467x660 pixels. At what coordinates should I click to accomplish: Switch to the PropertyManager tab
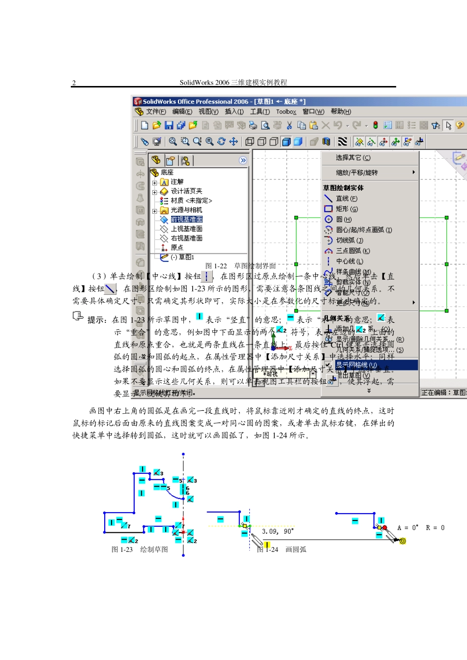[170, 160]
